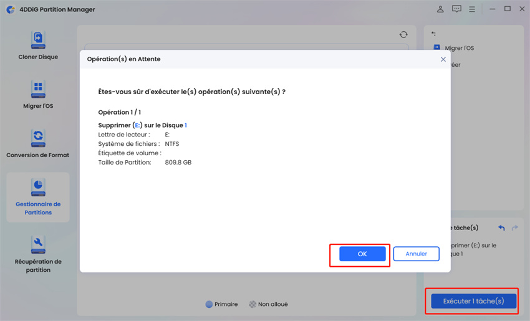Open the Récupération de partition icon
Screen dimensions: 530x321
(38, 244)
